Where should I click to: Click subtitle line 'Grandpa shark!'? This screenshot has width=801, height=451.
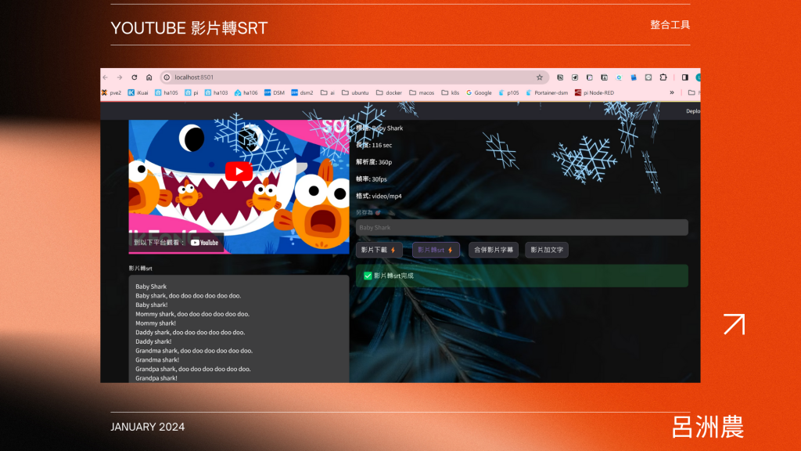click(x=156, y=378)
